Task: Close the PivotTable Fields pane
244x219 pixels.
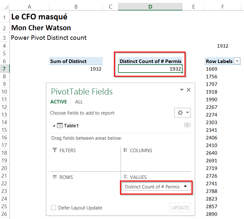Action: (x=189, y=90)
